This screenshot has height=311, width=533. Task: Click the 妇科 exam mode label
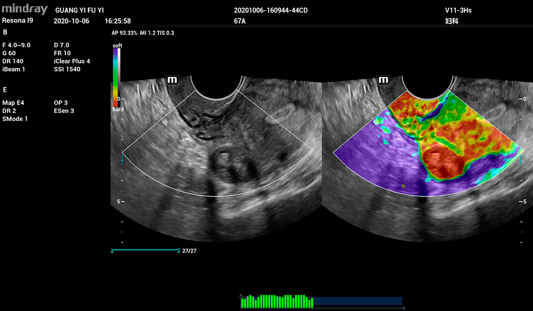(452, 21)
